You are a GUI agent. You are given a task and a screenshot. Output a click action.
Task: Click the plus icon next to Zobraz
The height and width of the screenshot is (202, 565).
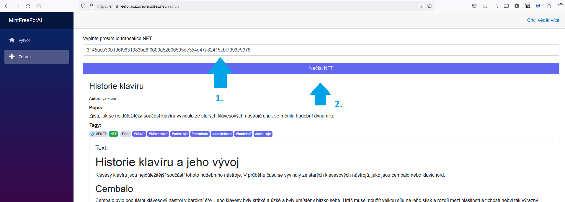coord(12,56)
